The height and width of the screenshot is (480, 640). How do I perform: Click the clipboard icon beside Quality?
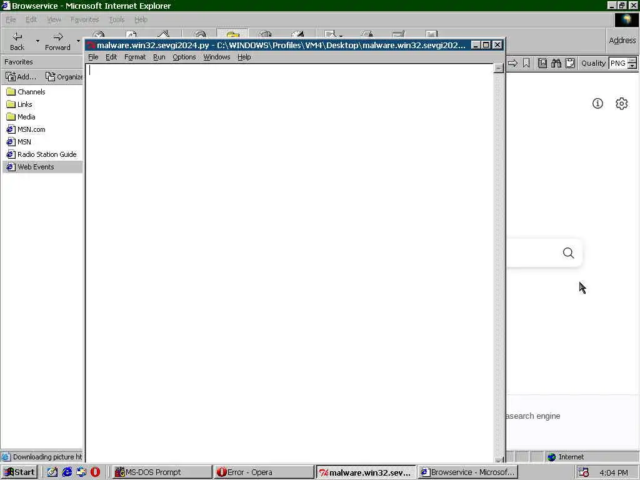pos(570,63)
